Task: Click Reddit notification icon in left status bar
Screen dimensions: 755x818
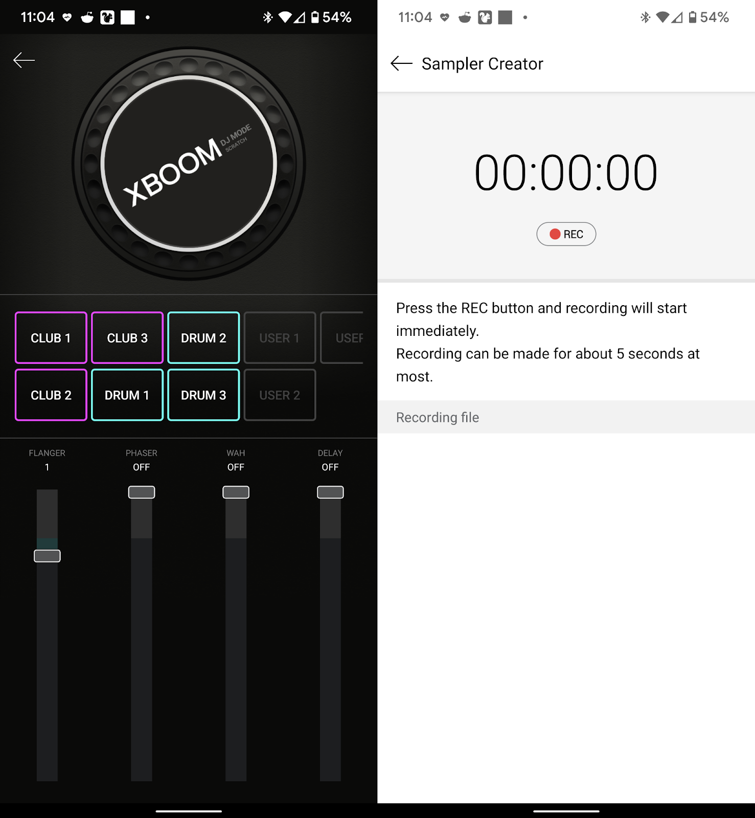Action: click(87, 17)
